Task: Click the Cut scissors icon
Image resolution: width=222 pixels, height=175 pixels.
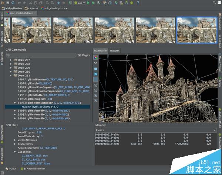Action: pyautogui.click(x=30, y=3)
